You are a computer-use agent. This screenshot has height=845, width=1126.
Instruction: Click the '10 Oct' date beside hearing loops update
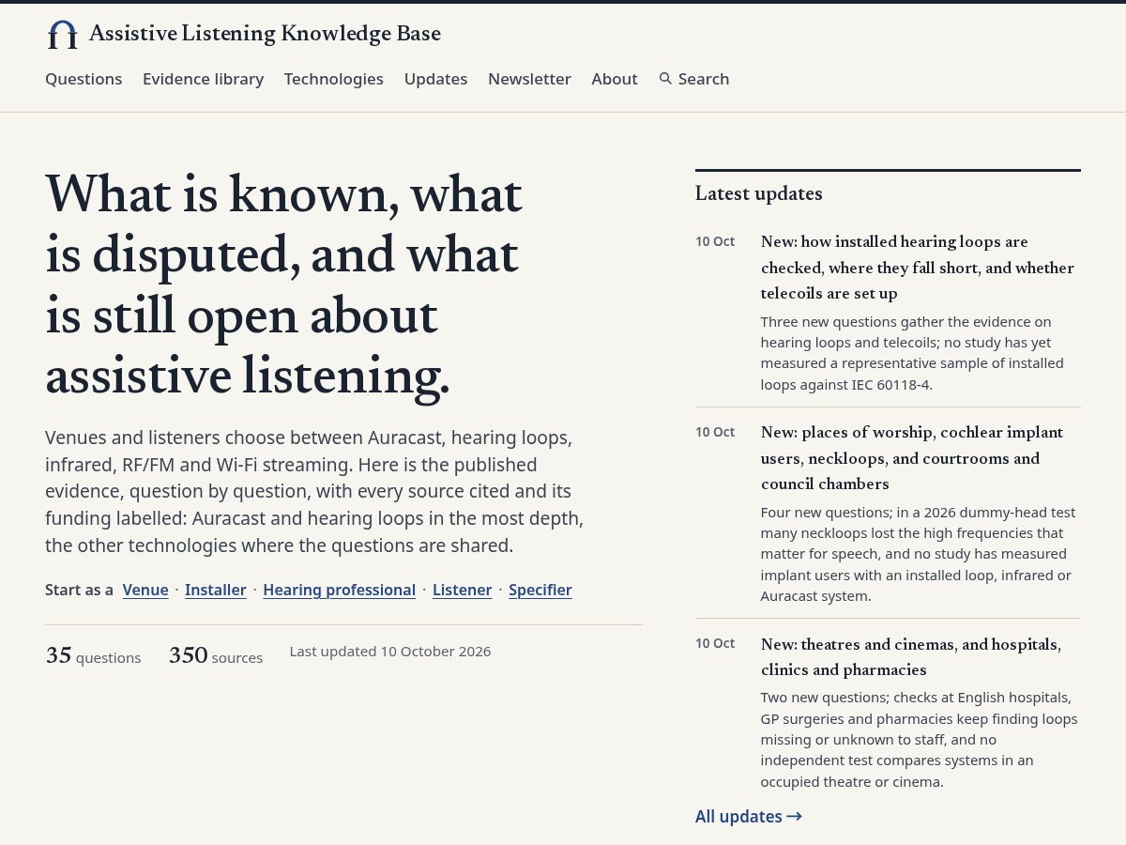coord(715,241)
